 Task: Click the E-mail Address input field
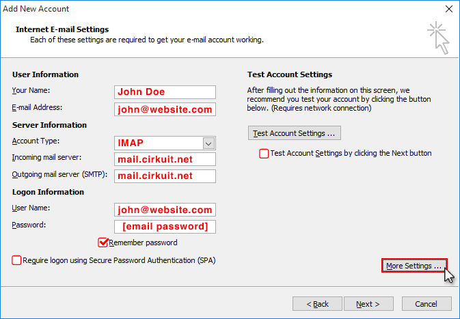pos(165,109)
